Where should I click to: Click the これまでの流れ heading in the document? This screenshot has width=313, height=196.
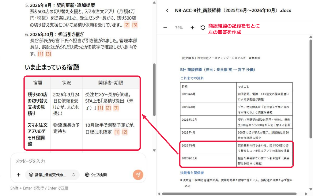pos(192,78)
